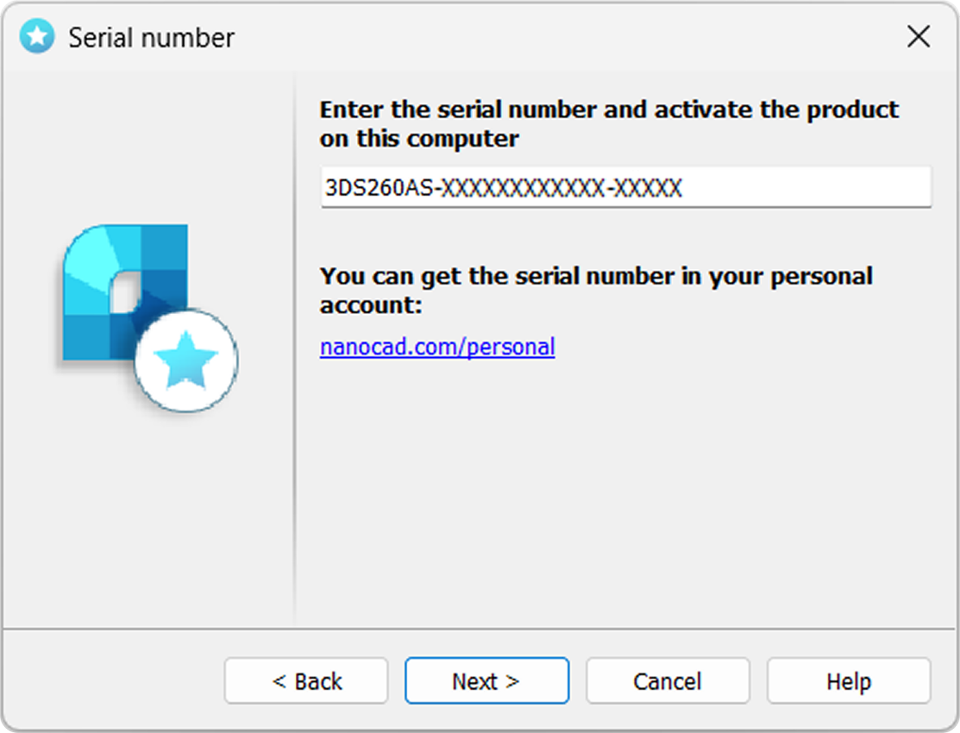The image size is (960, 733).
Task: Click the "Enter the serial number" heading
Action: (609, 123)
